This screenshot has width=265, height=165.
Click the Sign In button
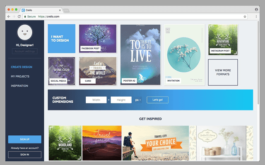coord(25,155)
